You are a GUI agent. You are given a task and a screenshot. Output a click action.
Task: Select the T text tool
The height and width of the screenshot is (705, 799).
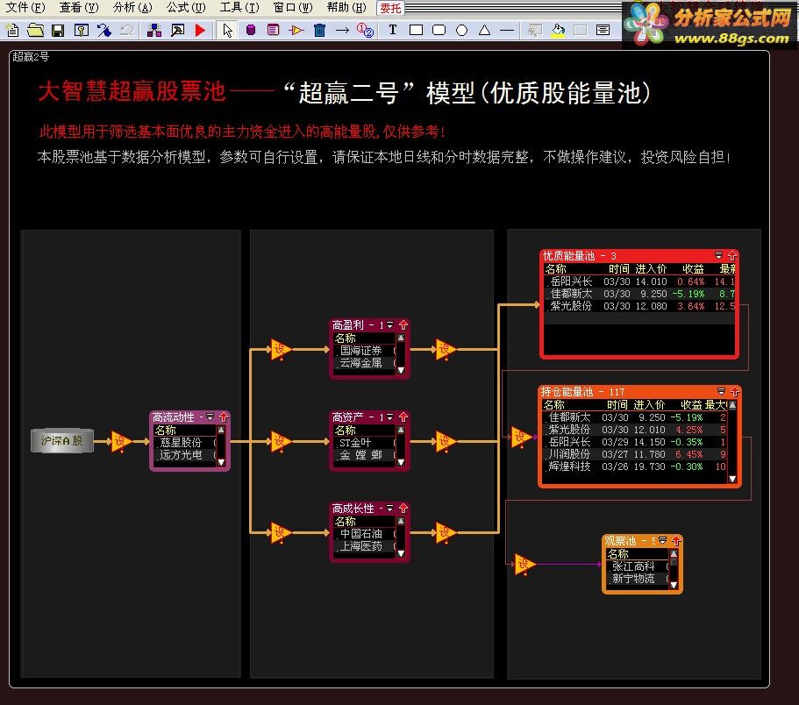[x=392, y=30]
